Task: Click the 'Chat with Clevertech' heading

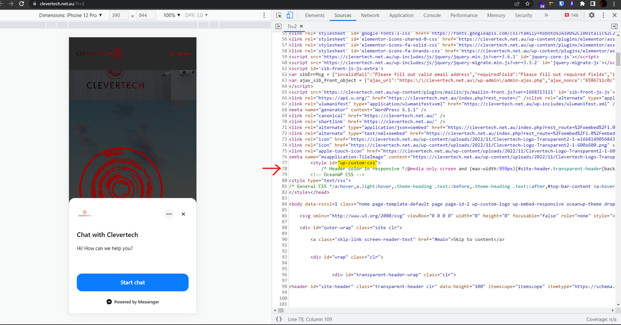Action: pyautogui.click(x=107, y=235)
